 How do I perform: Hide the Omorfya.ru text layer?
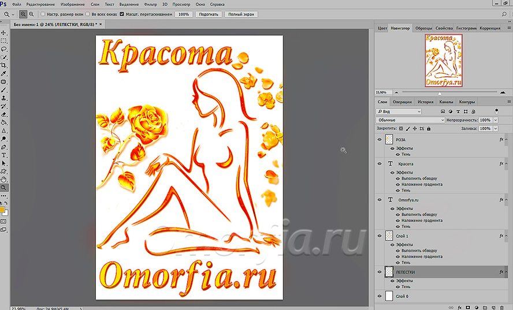click(380, 200)
